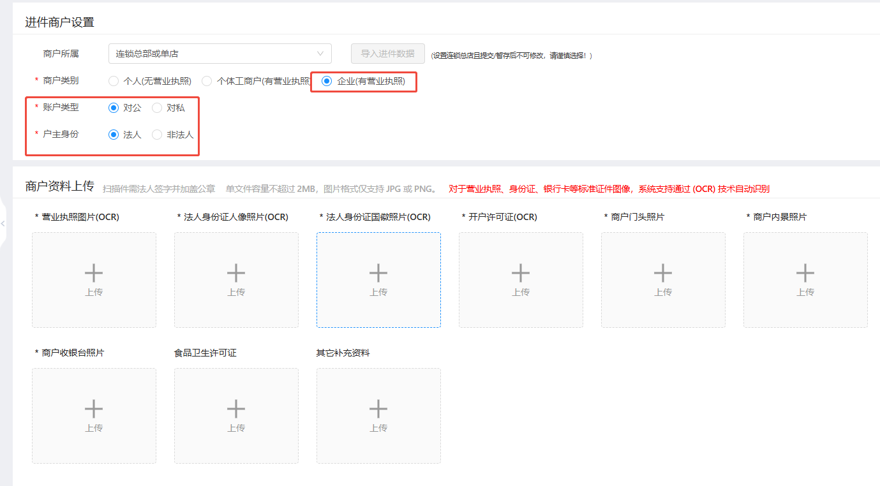The image size is (880, 486).
Task: Add 其它补充资料 via plus icon
Action: pyautogui.click(x=378, y=409)
